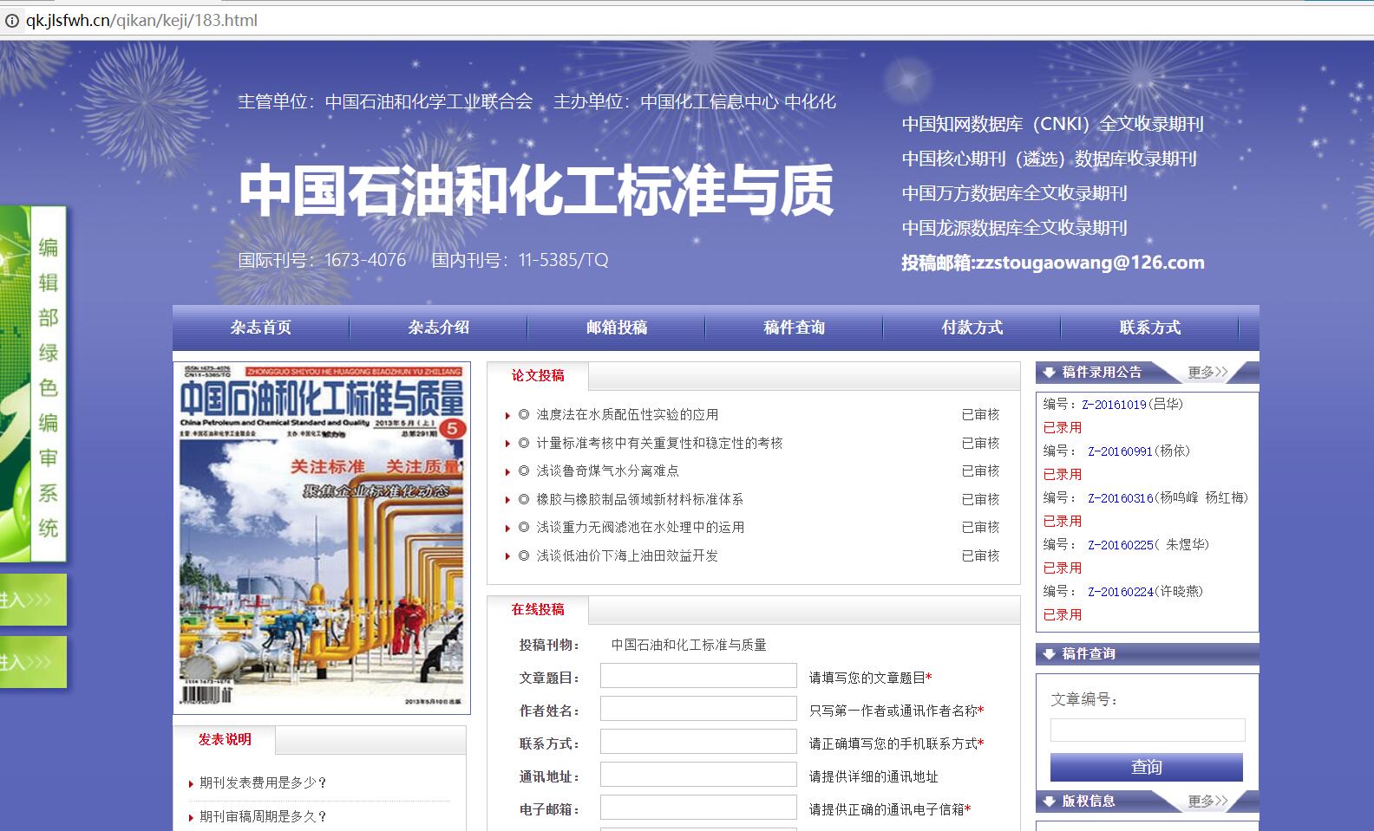Open article 计量标准考核中有关重复性和稳定性的考核
Viewport: 1374px width, 831px height.
[659, 443]
